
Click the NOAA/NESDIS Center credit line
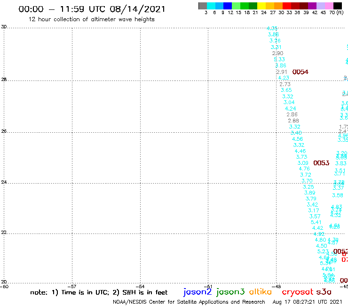click(189, 302)
